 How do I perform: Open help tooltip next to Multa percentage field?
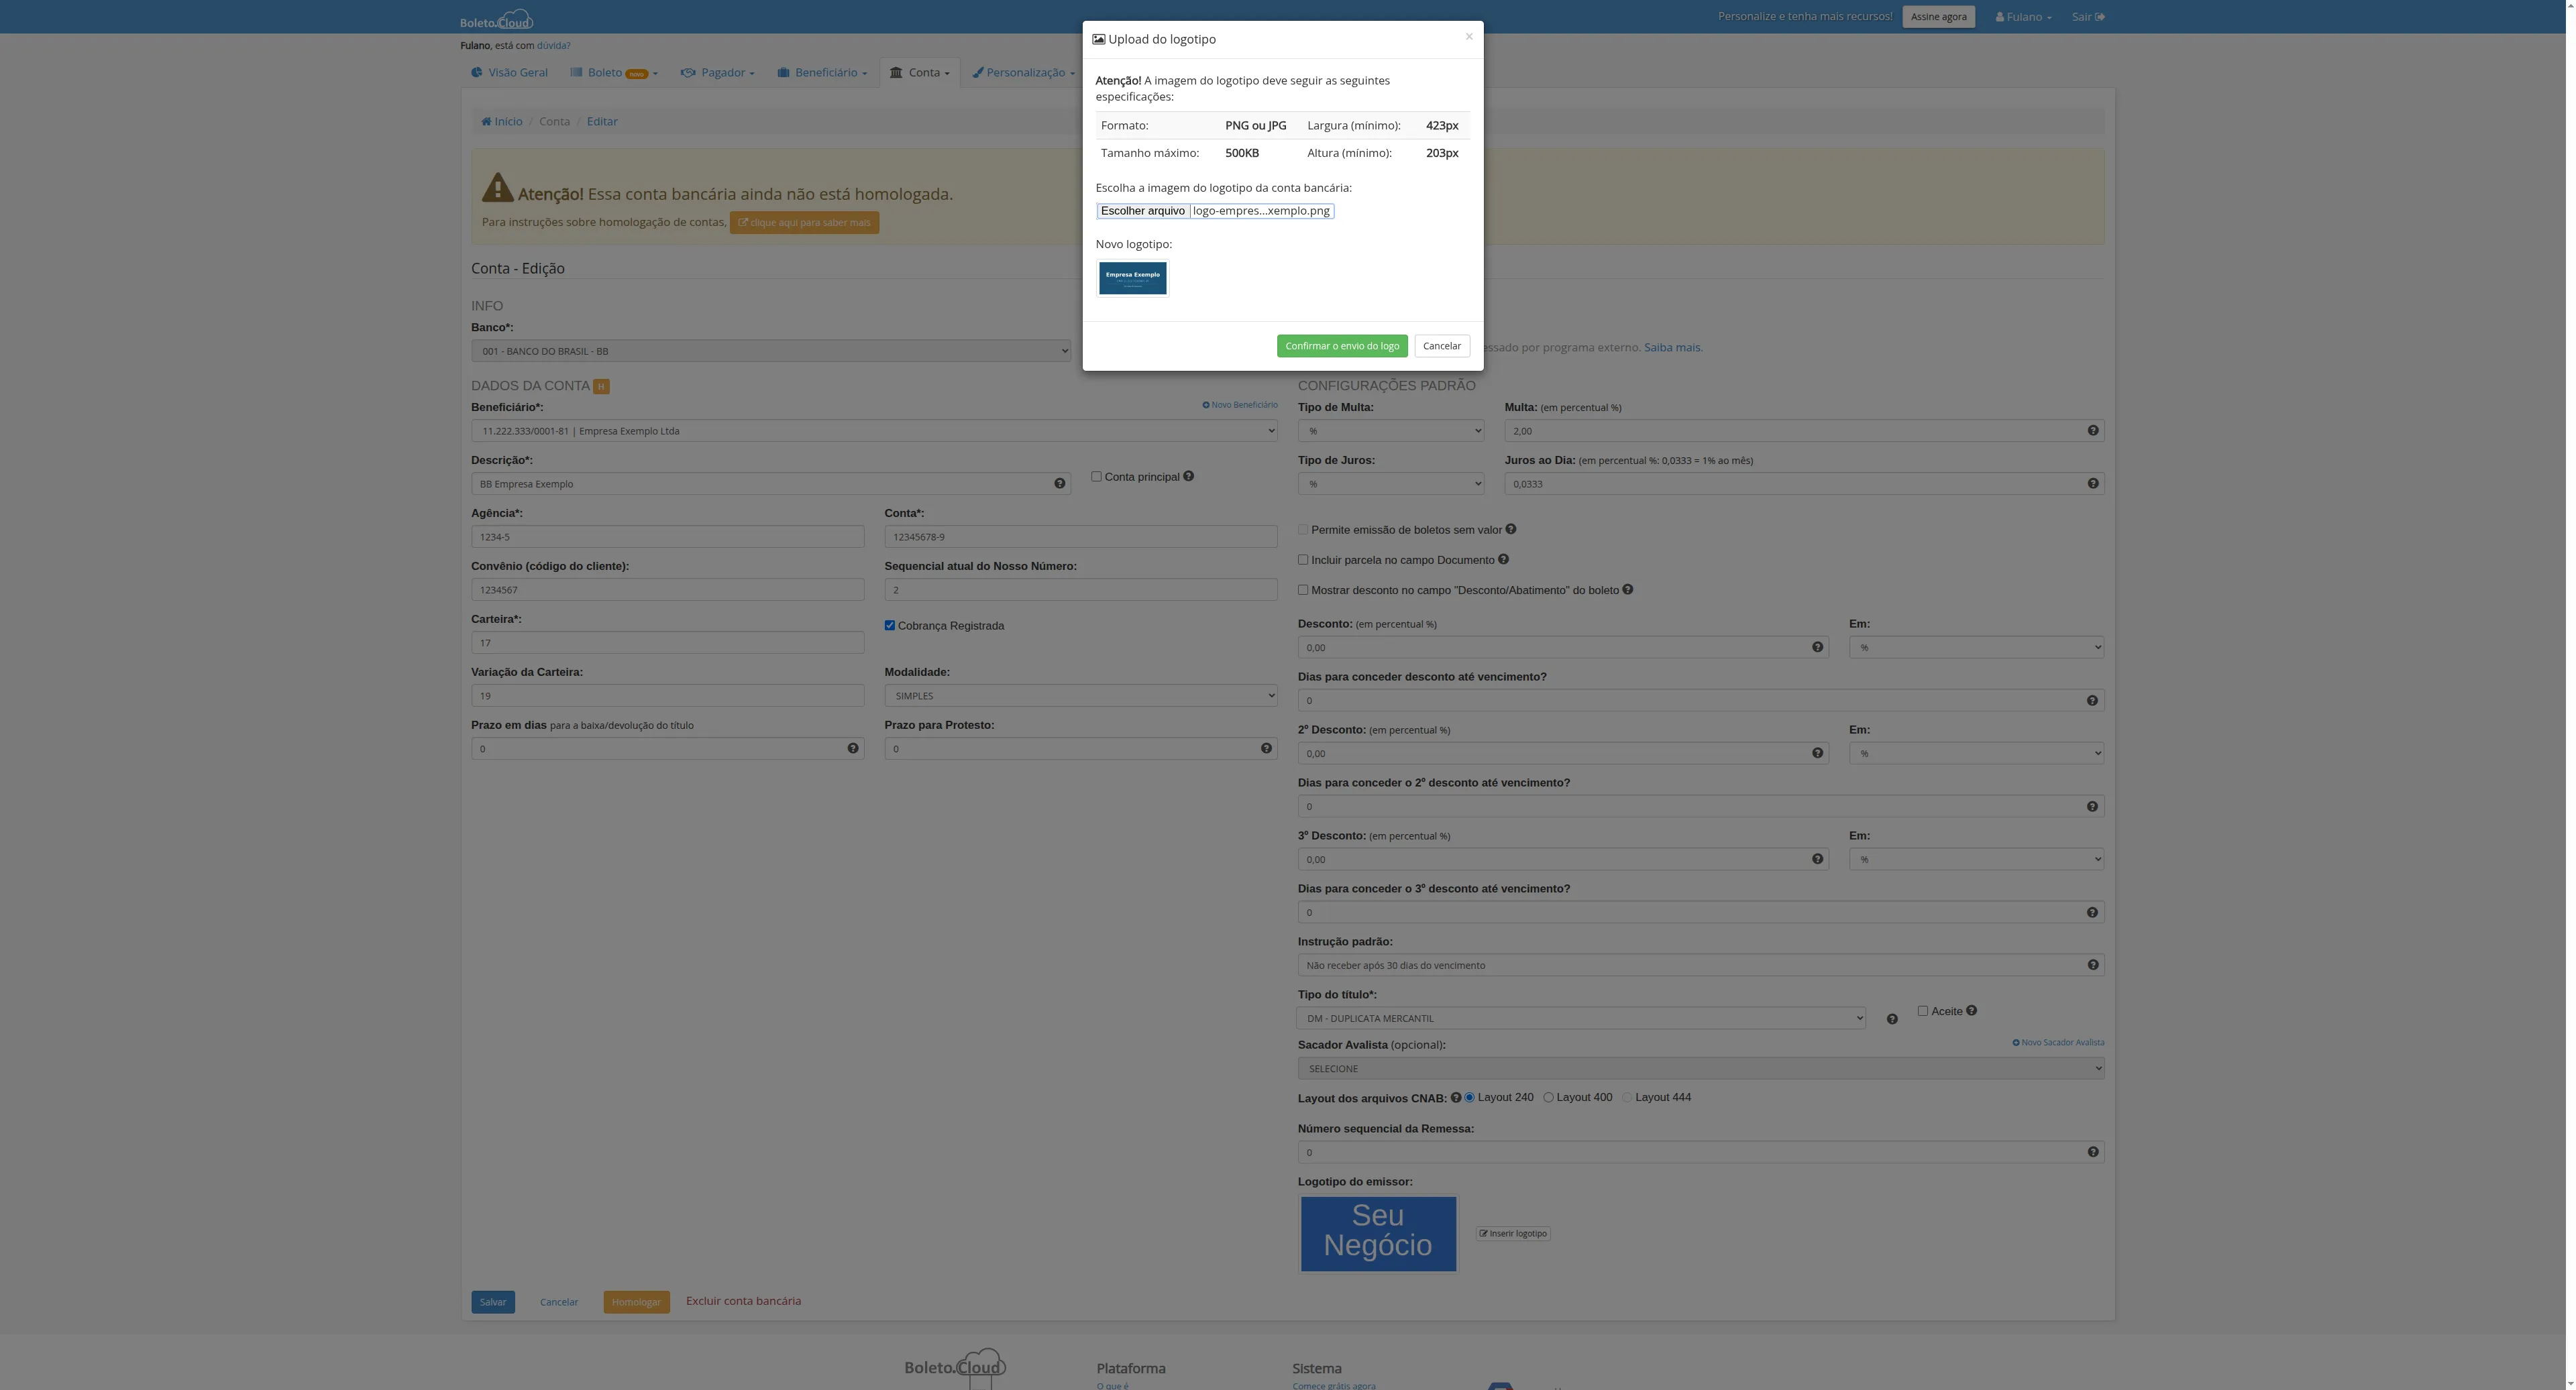(2093, 430)
